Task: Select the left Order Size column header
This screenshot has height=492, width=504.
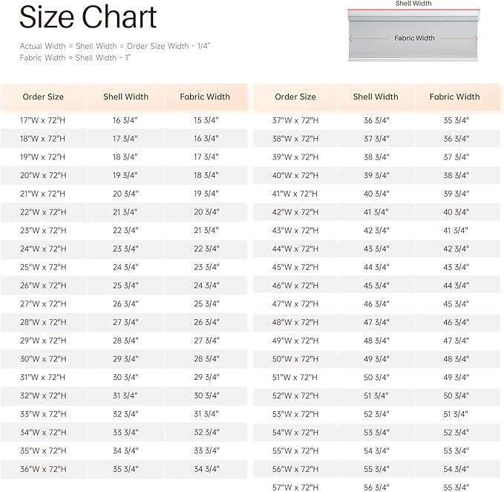Action: 43,96
